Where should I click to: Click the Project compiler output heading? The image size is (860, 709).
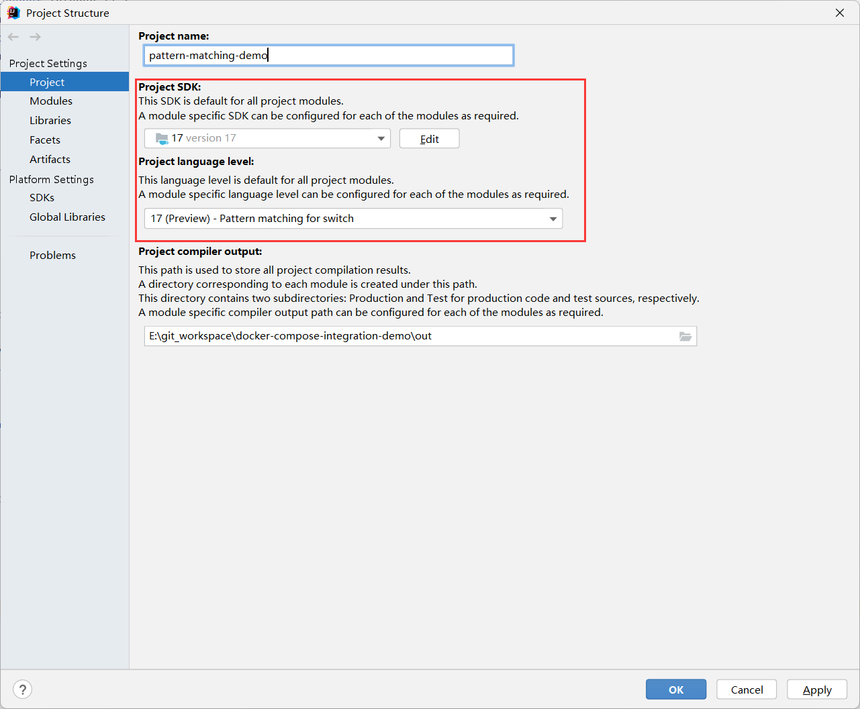[x=200, y=251]
